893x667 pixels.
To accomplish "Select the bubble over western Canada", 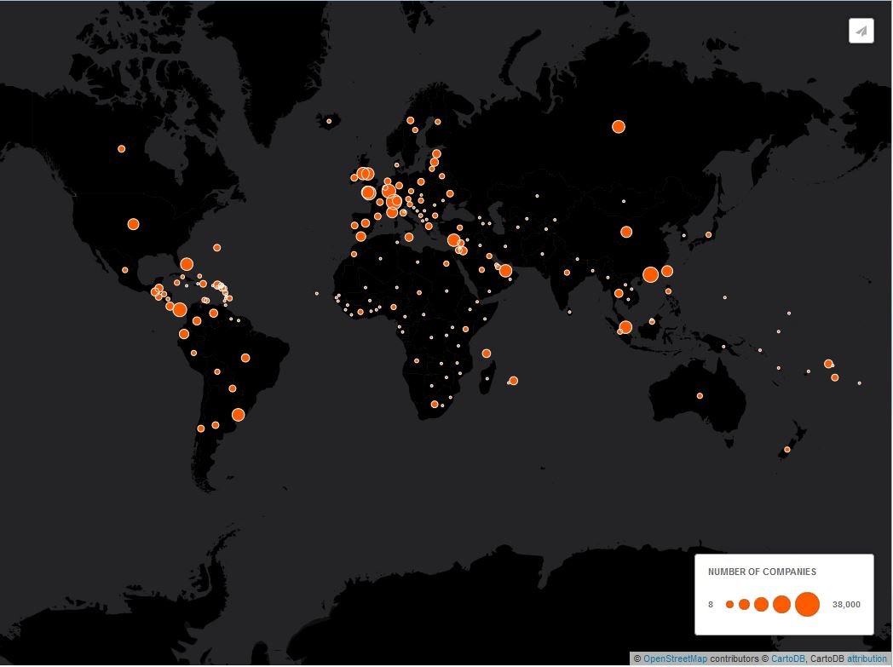I will 121,148.
